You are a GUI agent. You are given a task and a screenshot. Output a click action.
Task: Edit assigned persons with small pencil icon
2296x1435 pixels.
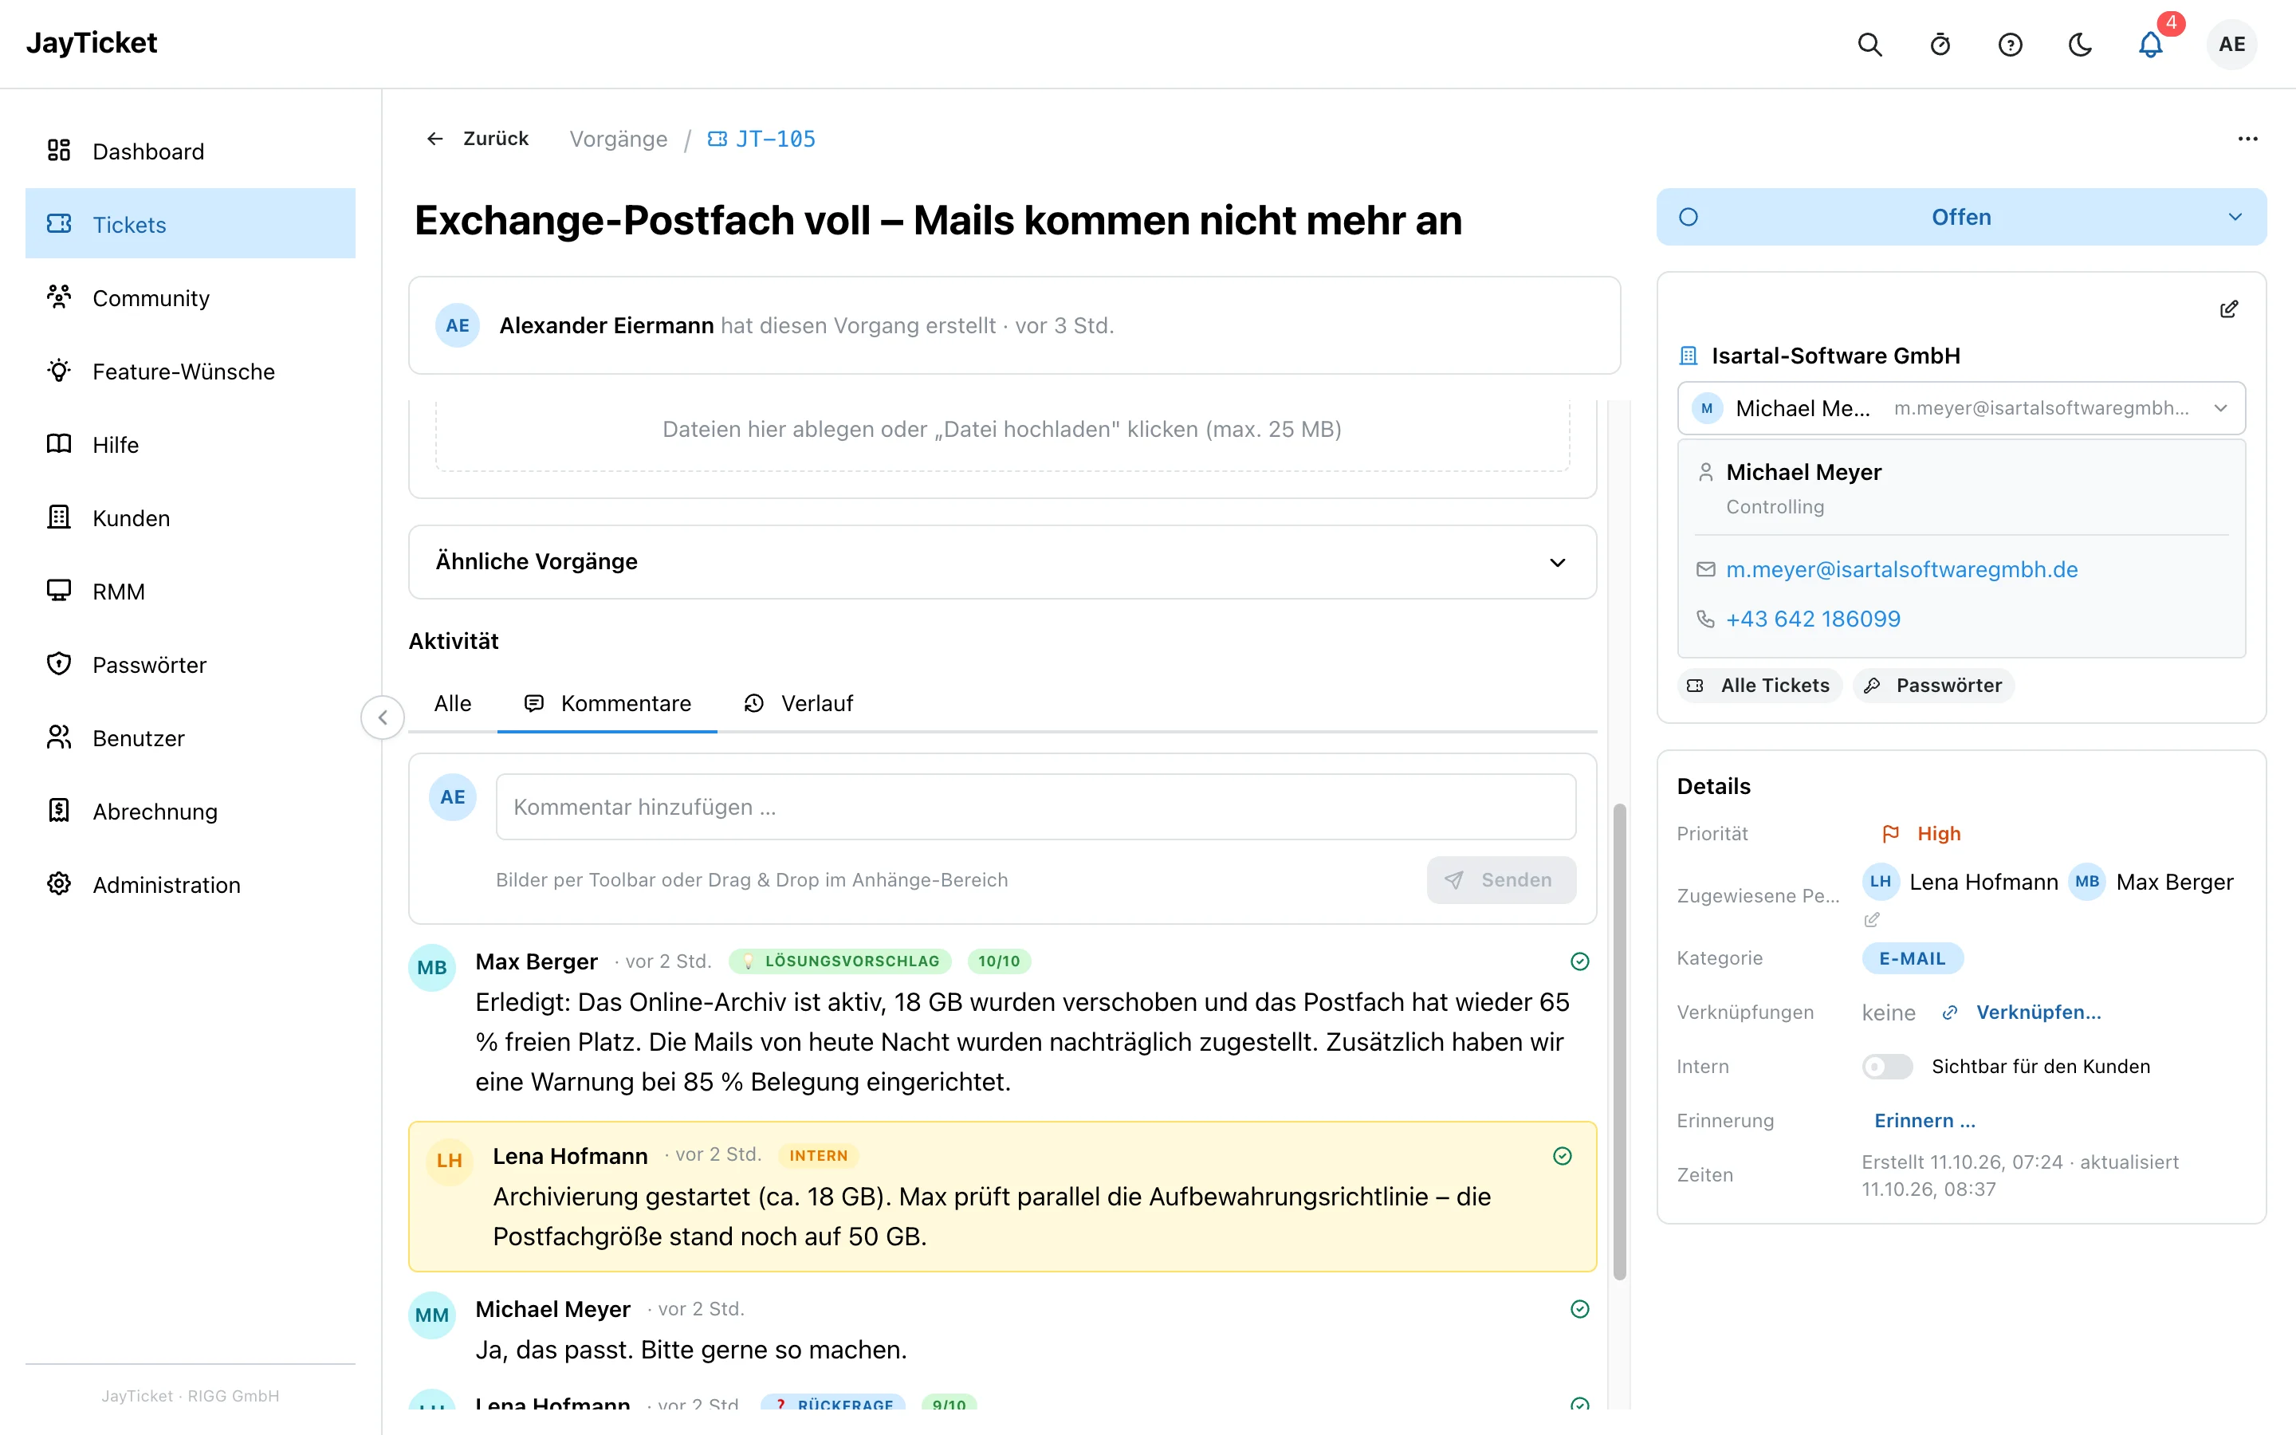pyautogui.click(x=1872, y=920)
